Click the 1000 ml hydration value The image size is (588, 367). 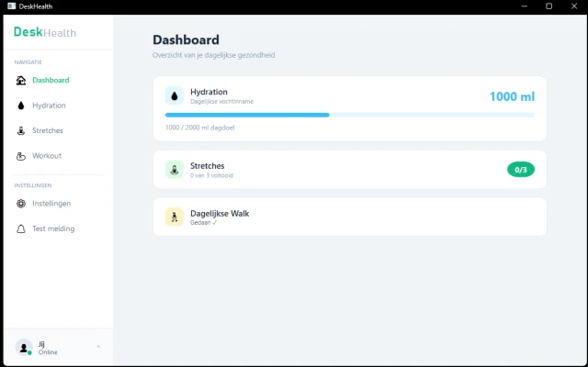pyautogui.click(x=513, y=96)
